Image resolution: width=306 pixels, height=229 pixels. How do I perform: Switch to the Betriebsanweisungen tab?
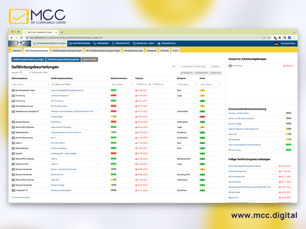tap(134, 50)
